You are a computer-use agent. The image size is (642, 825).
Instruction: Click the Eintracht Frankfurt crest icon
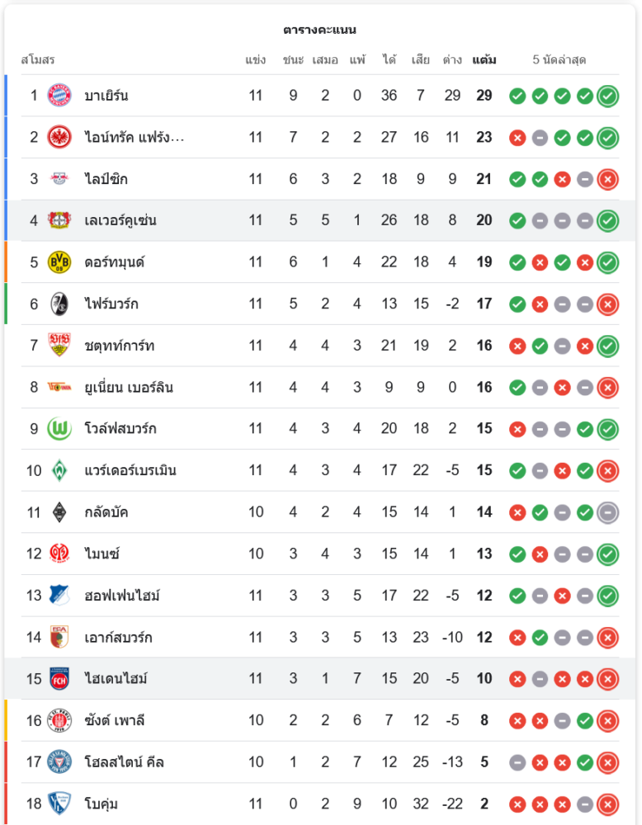click(x=59, y=137)
